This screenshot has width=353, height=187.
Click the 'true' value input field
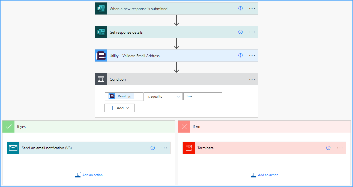pyautogui.click(x=202, y=96)
